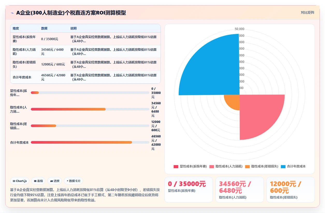Click the Chart.js tag chip
Viewport: 325px width, 213px height.
pos(20,181)
